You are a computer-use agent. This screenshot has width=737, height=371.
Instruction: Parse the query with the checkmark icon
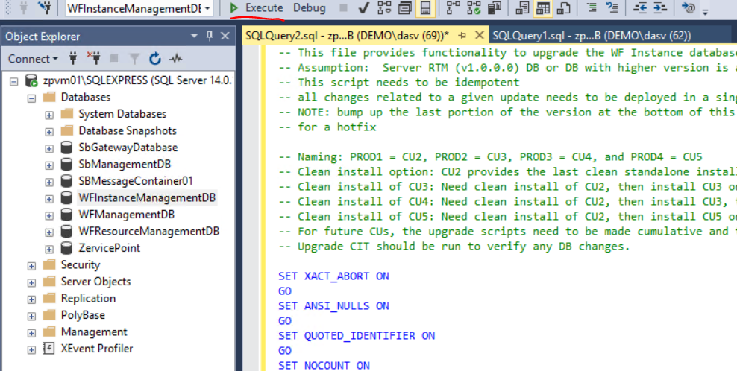pos(363,8)
